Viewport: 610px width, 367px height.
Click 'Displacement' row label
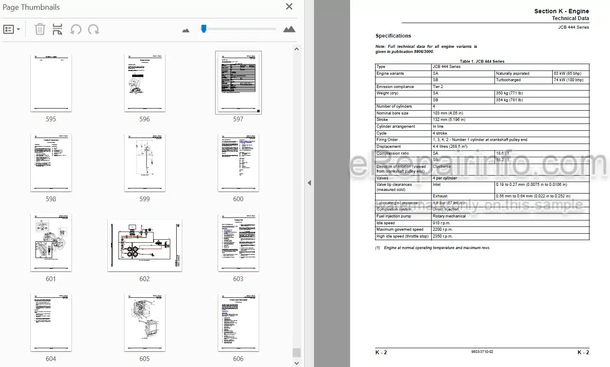[388, 147]
